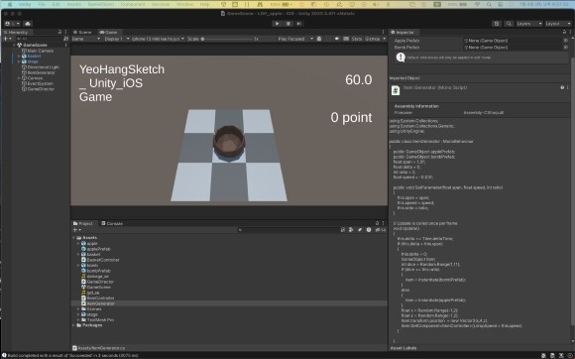Open the Assets menu in menu bar
The height and width of the screenshot is (359, 575).
coord(74,4)
